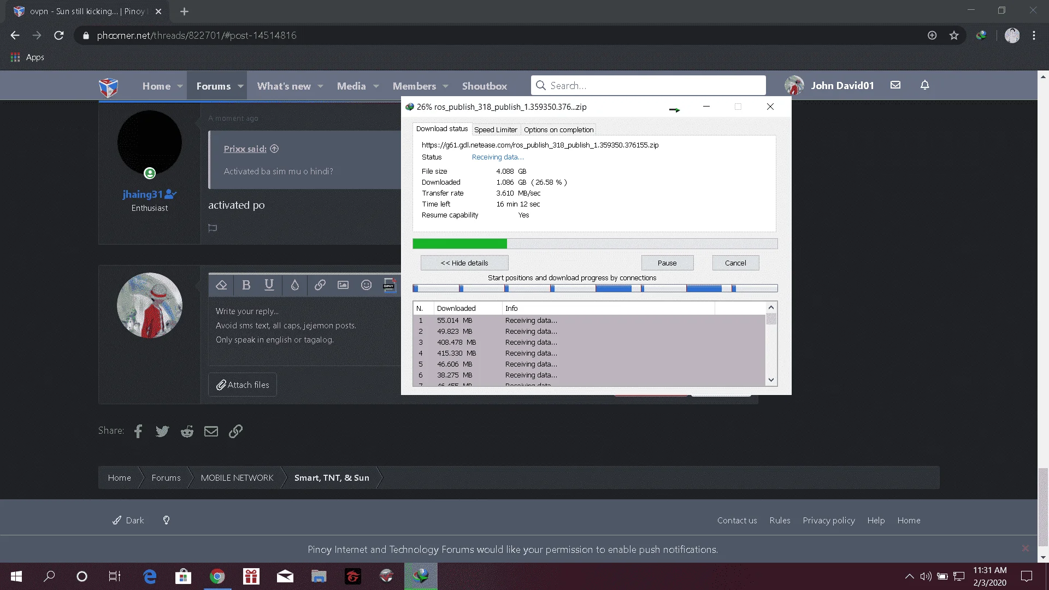
Task: Click the eraser remove-formatting icon in the reply editor
Action: [x=221, y=285]
